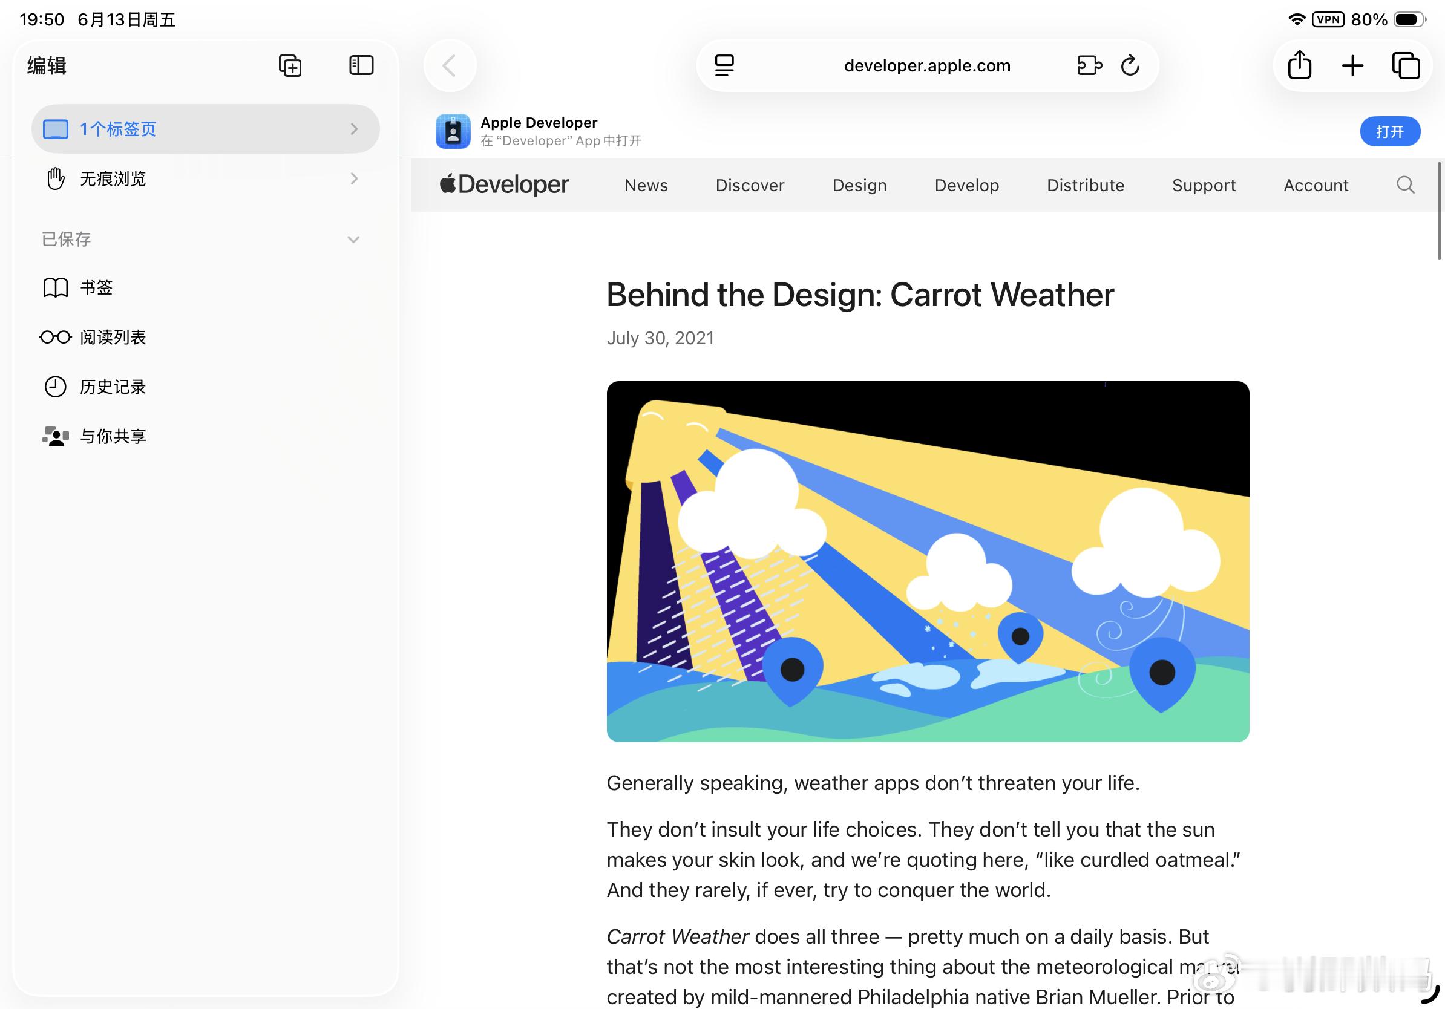Viewport: 1445px width, 1009px height.
Task: Open the Discover menu item
Action: pos(750,185)
